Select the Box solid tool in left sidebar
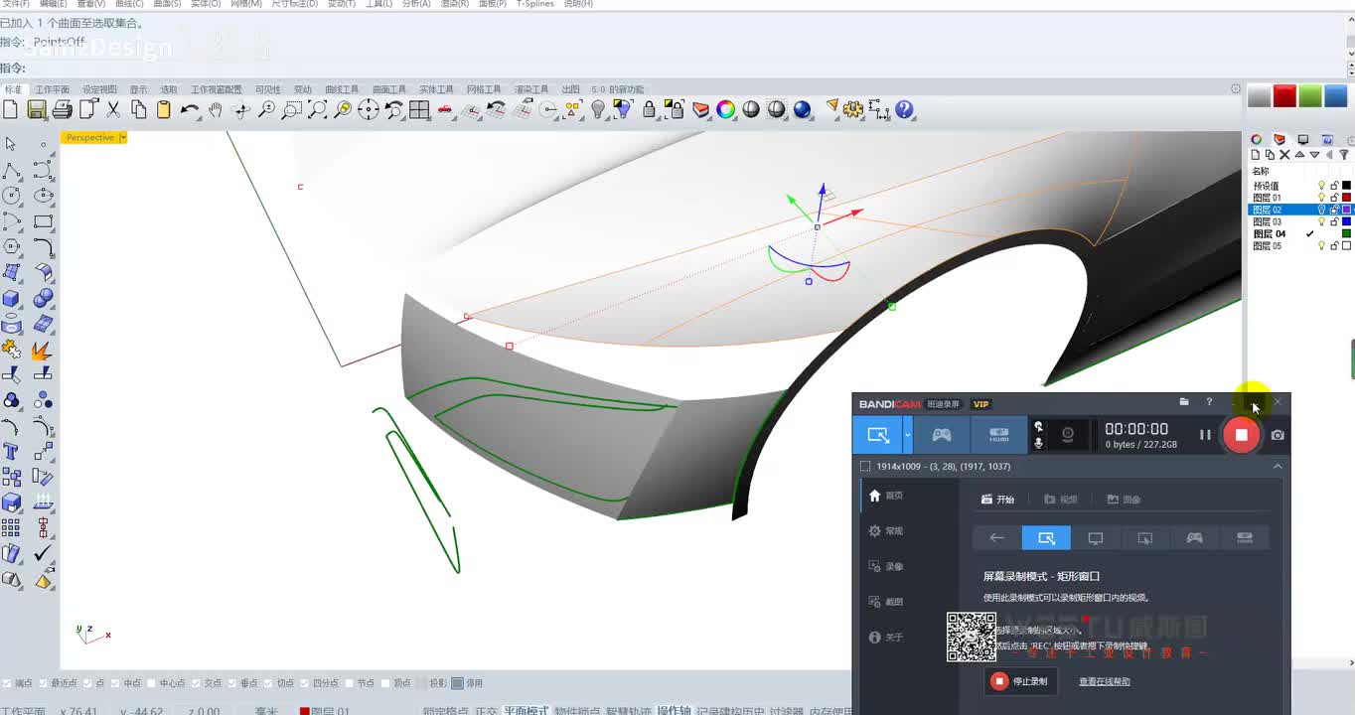1355x715 pixels. [x=12, y=298]
